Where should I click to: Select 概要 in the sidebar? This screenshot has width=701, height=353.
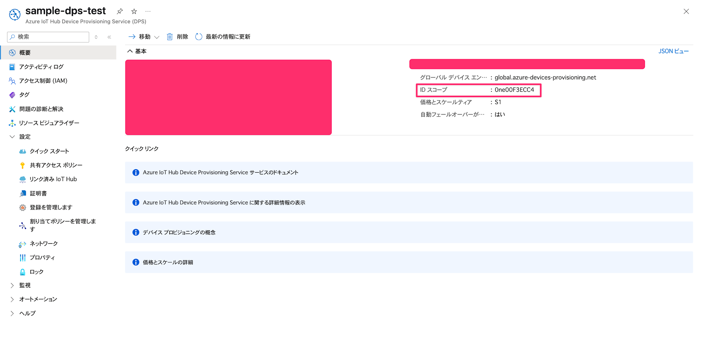(58, 53)
